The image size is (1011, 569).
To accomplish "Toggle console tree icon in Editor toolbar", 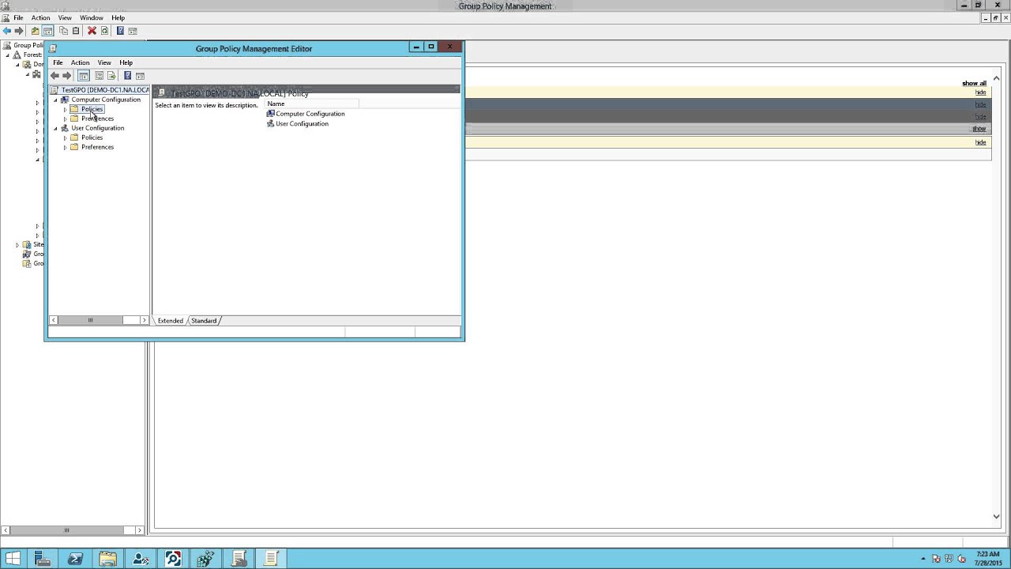I will click(84, 76).
